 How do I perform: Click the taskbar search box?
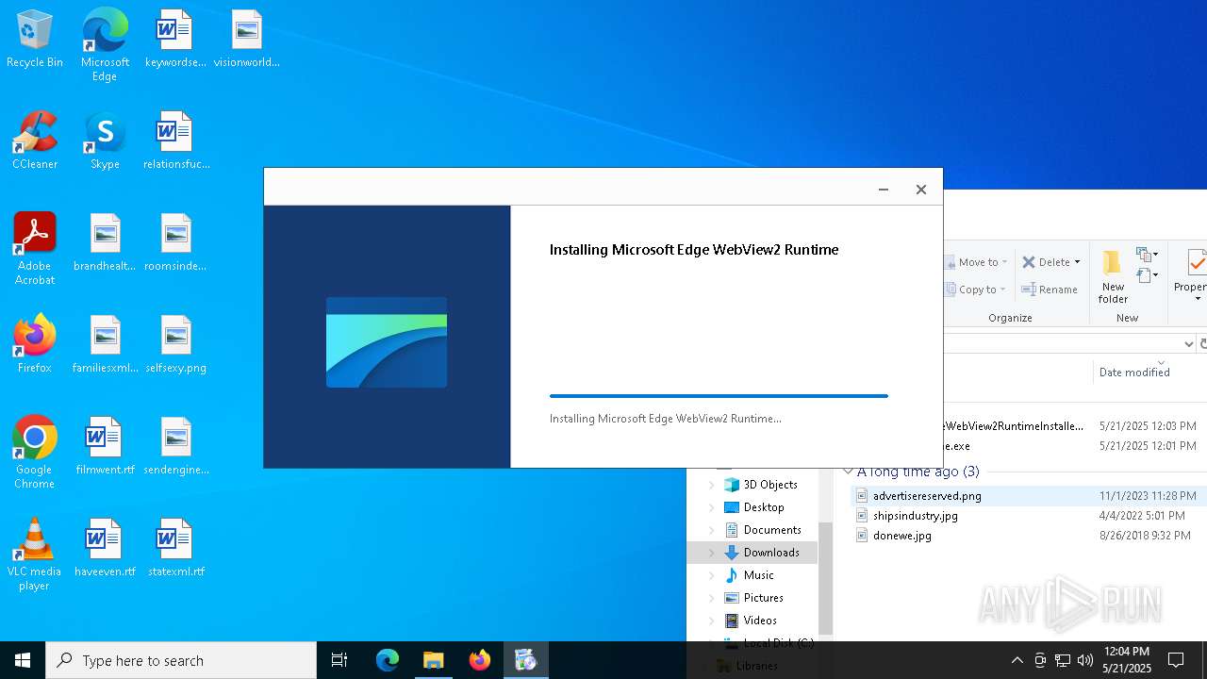coord(181,660)
